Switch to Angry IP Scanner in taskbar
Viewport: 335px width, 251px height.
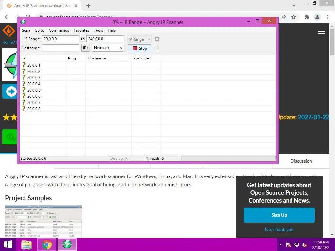(x=67, y=244)
